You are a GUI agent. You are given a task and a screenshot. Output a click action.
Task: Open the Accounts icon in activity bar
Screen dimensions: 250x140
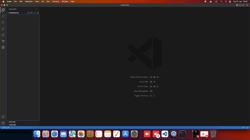[x=3, y=117]
